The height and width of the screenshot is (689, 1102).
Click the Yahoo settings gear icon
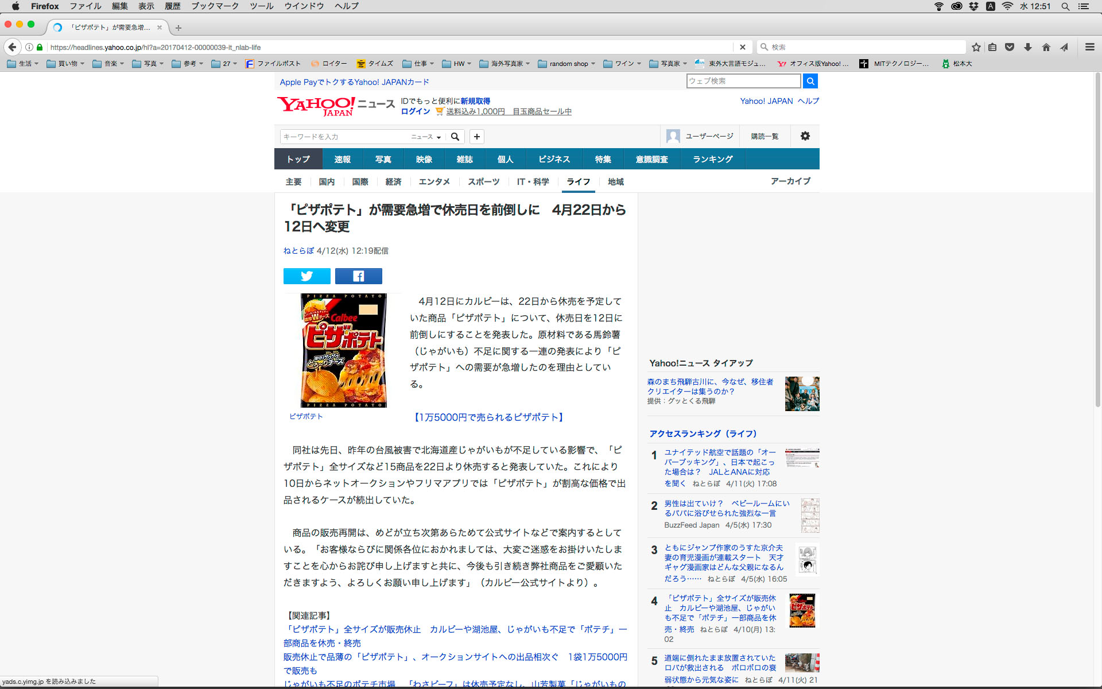[805, 136]
